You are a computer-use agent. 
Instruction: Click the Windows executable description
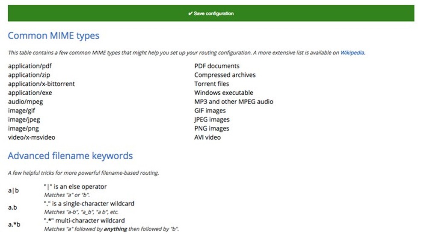tap(223, 93)
